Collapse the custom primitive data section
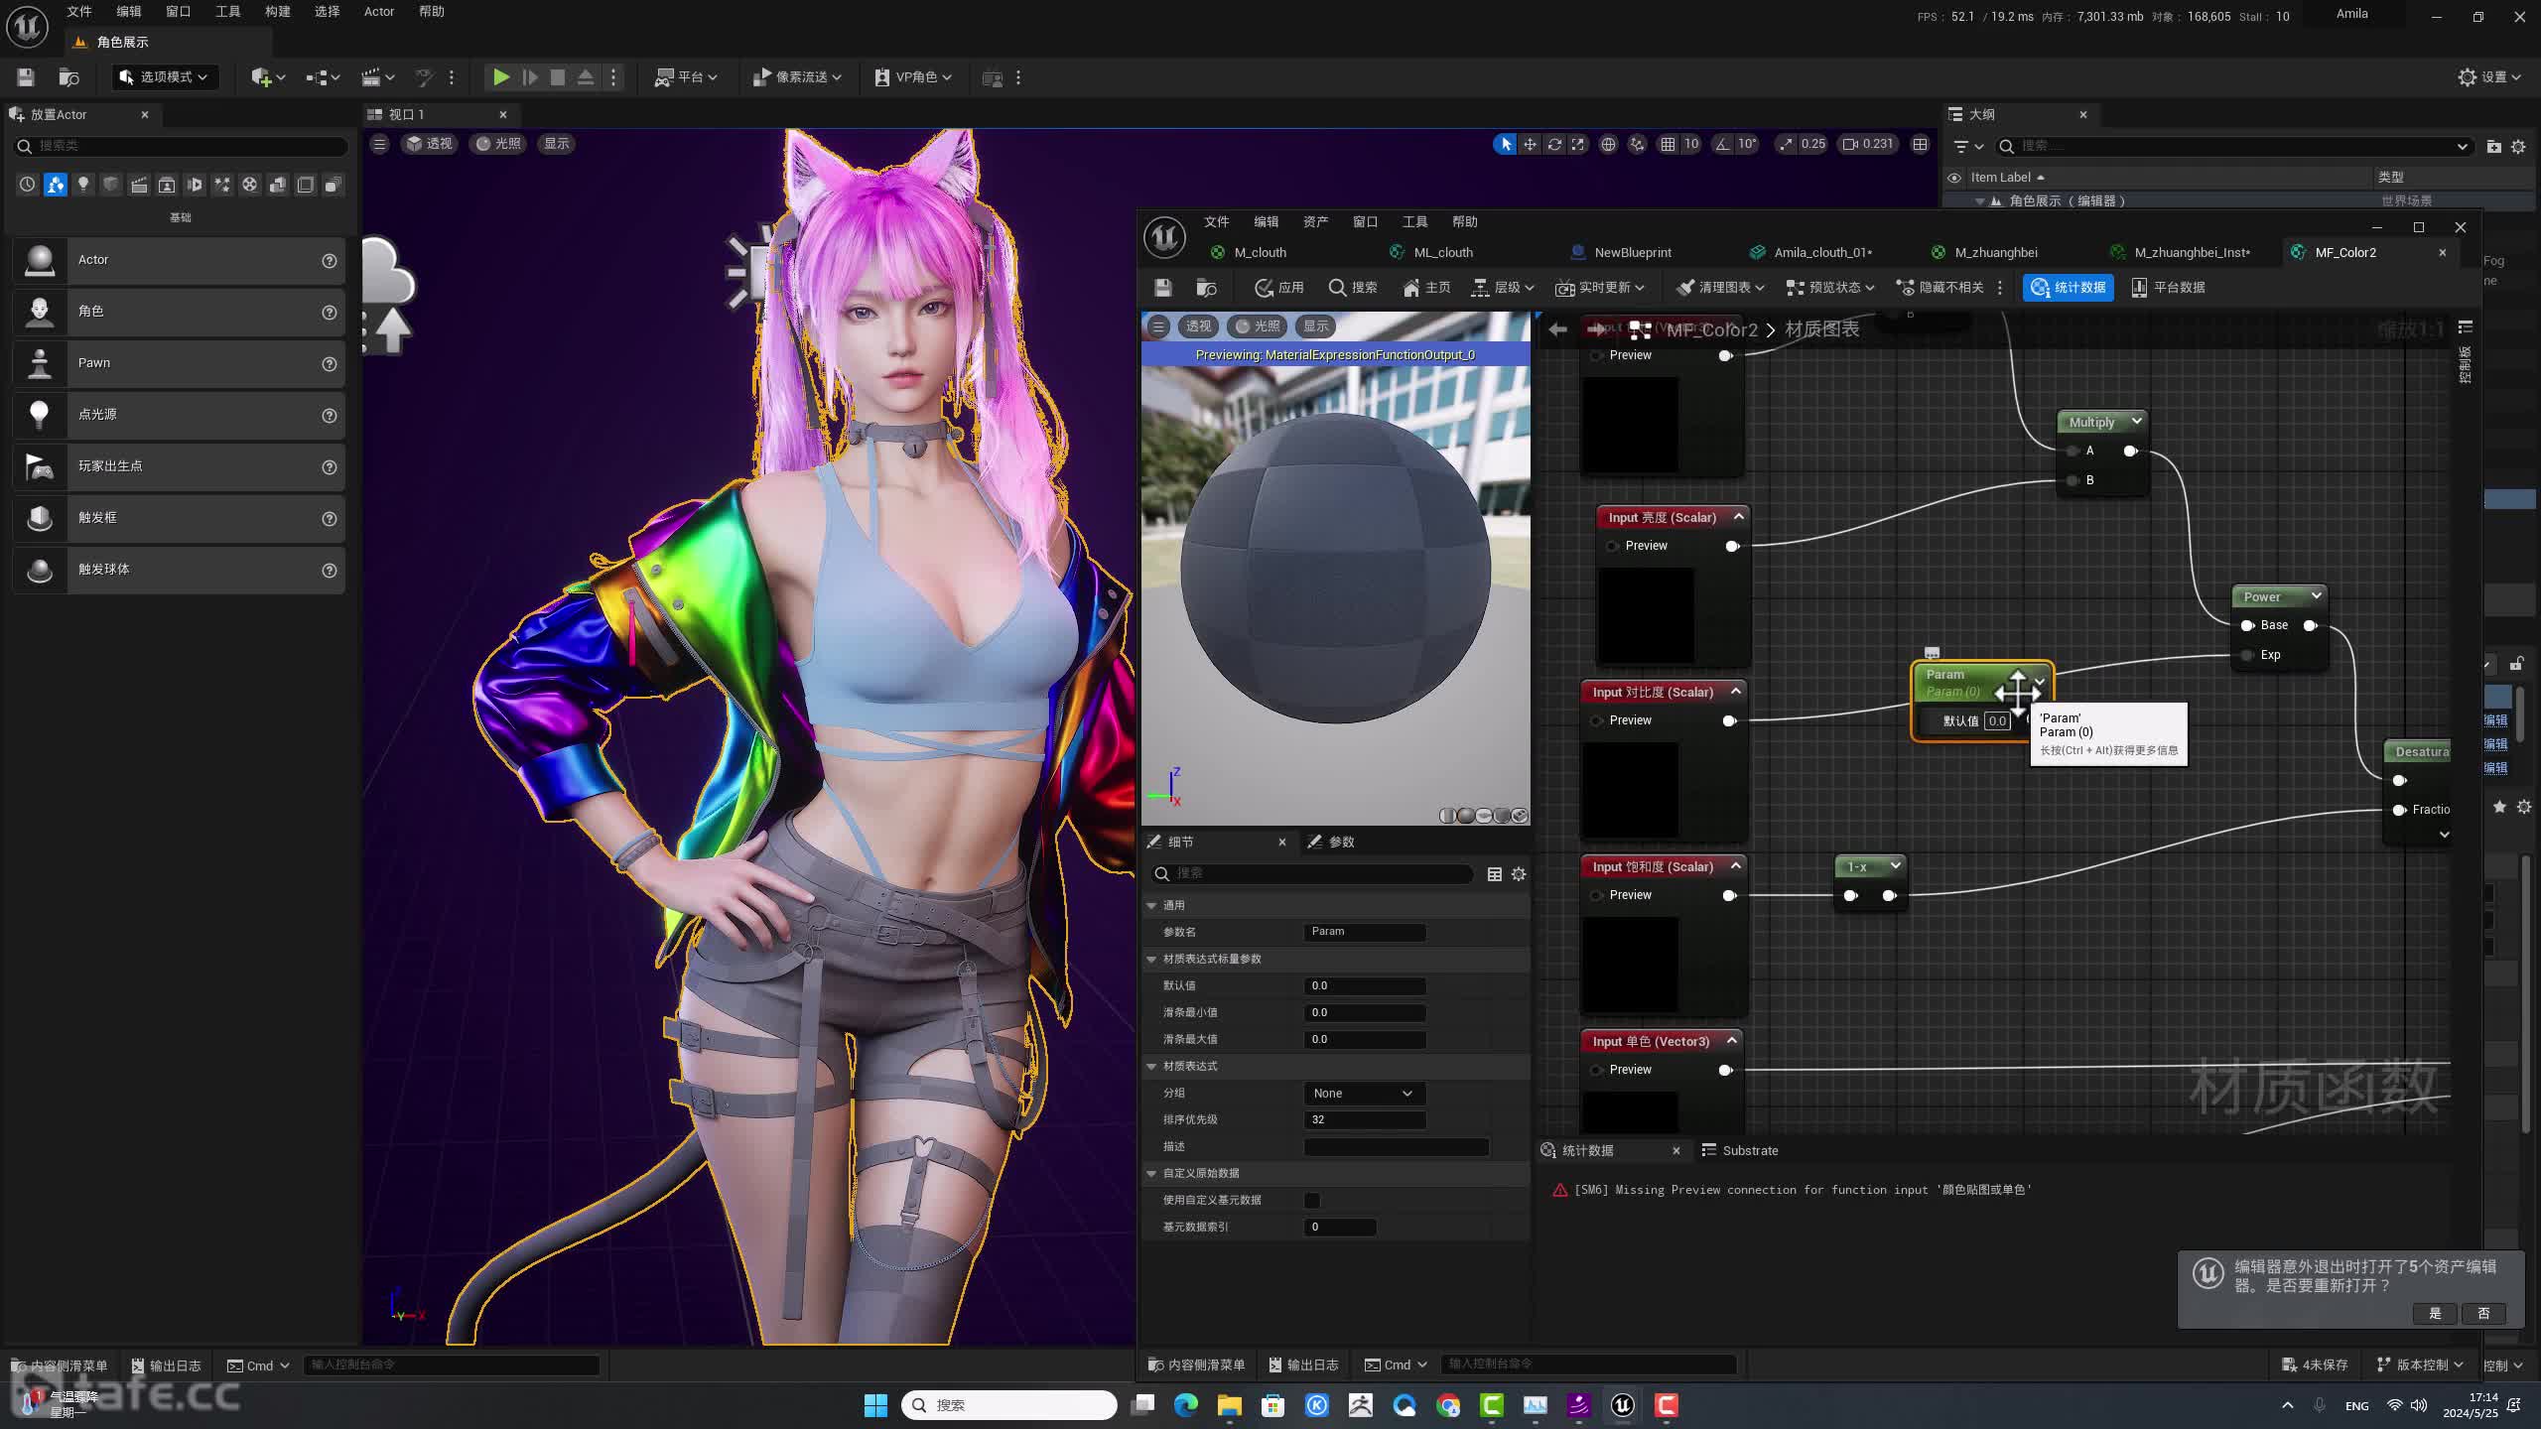This screenshot has height=1429, width=2541. click(1153, 1174)
